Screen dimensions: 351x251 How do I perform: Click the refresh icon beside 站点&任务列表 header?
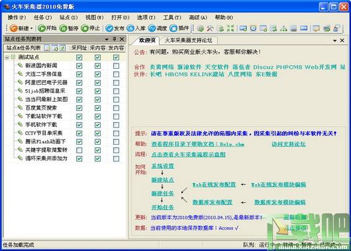click(x=63, y=48)
